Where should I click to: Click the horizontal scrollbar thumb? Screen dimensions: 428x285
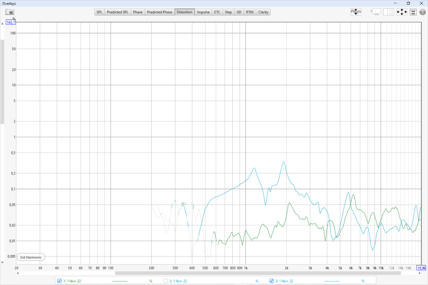pyautogui.click(x=258, y=273)
